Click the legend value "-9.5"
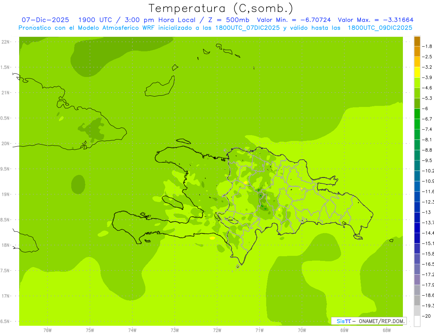Image resolution: width=434 pixels, height=335 pixels. (427, 160)
